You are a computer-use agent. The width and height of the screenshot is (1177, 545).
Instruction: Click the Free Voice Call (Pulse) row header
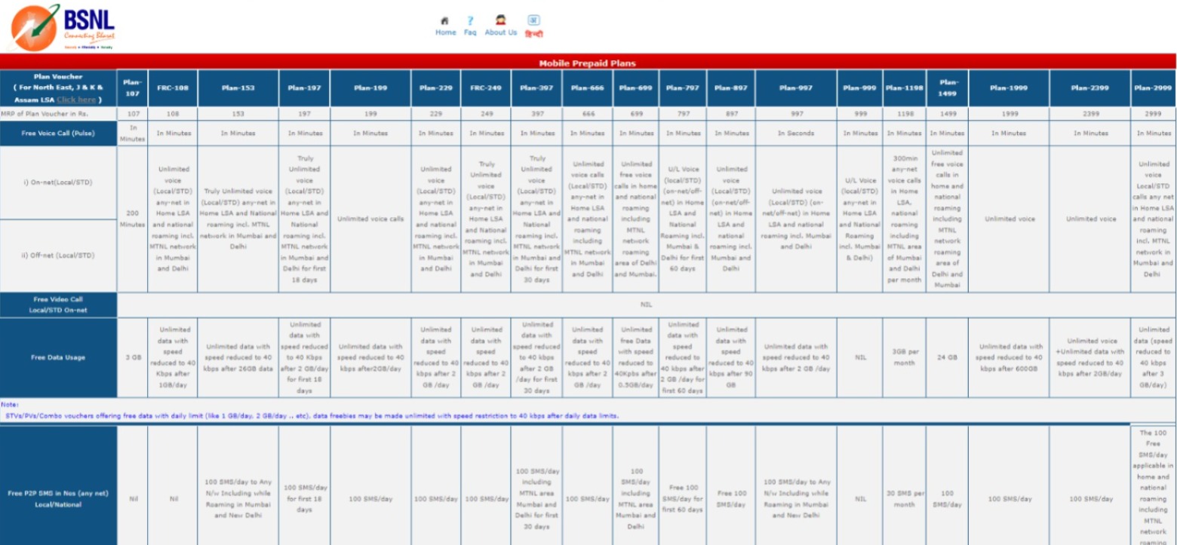coord(58,133)
